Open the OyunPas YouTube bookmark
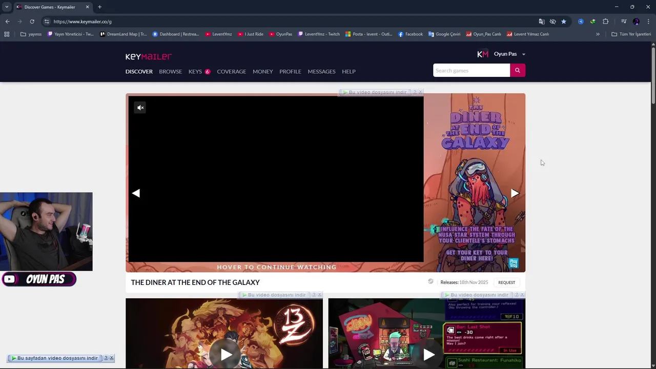This screenshot has height=369, width=656. pyautogui.click(x=281, y=34)
